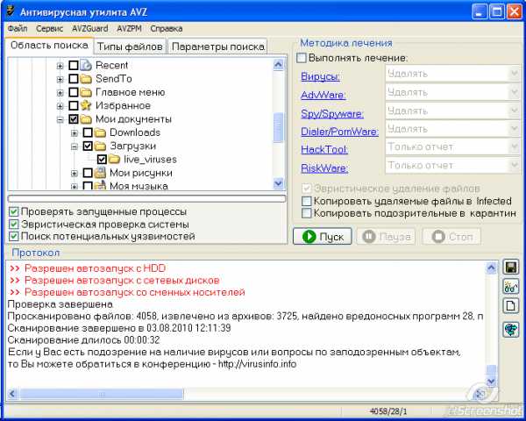Collapse the Мои документы tree node

coord(60,119)
